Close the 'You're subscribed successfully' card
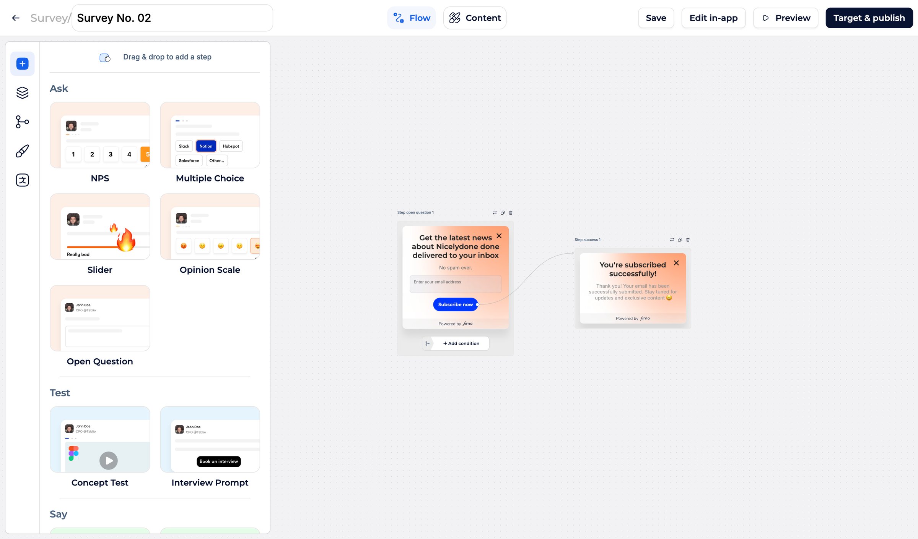This screenshot has width=918, height=539. (676, 263)
